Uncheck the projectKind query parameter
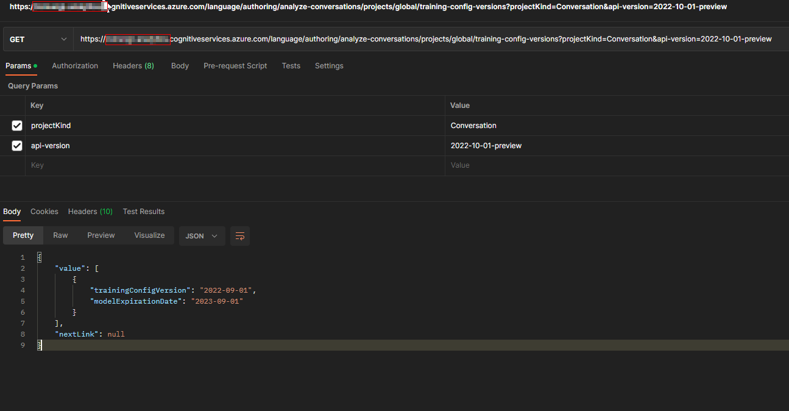The width and height of the screenshot is (789, 411). (17, 126)
